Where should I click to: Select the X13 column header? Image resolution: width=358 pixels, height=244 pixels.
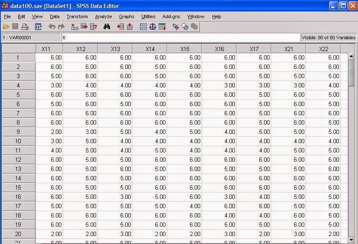115,49
